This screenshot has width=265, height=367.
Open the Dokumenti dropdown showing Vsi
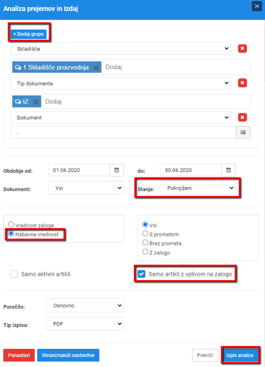pyautogui.click(x=86, y=188)
